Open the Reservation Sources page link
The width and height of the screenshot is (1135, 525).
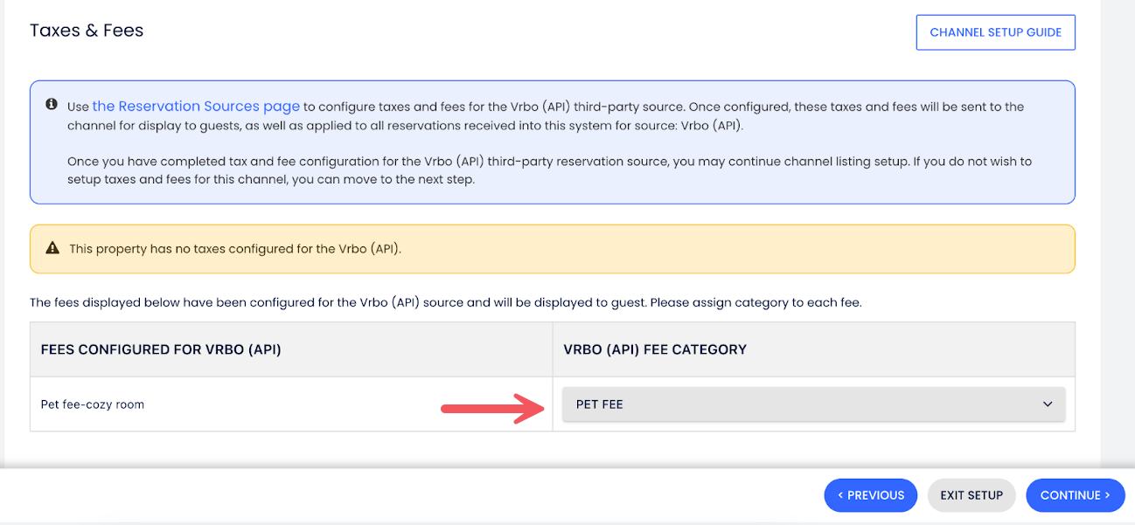pyautogui.click(x=196, y=107)
